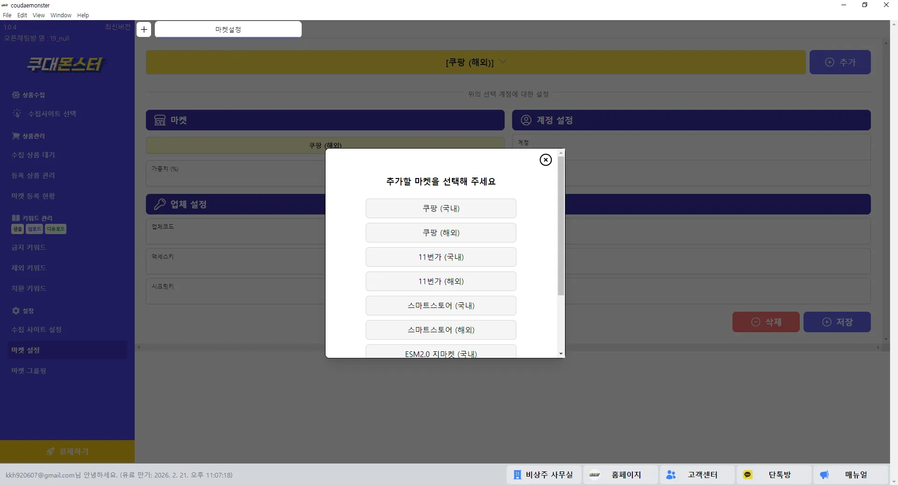Switch to the 마켓설정 tab
The height and width of the screenshot is (485, 898).
point(228,29)
